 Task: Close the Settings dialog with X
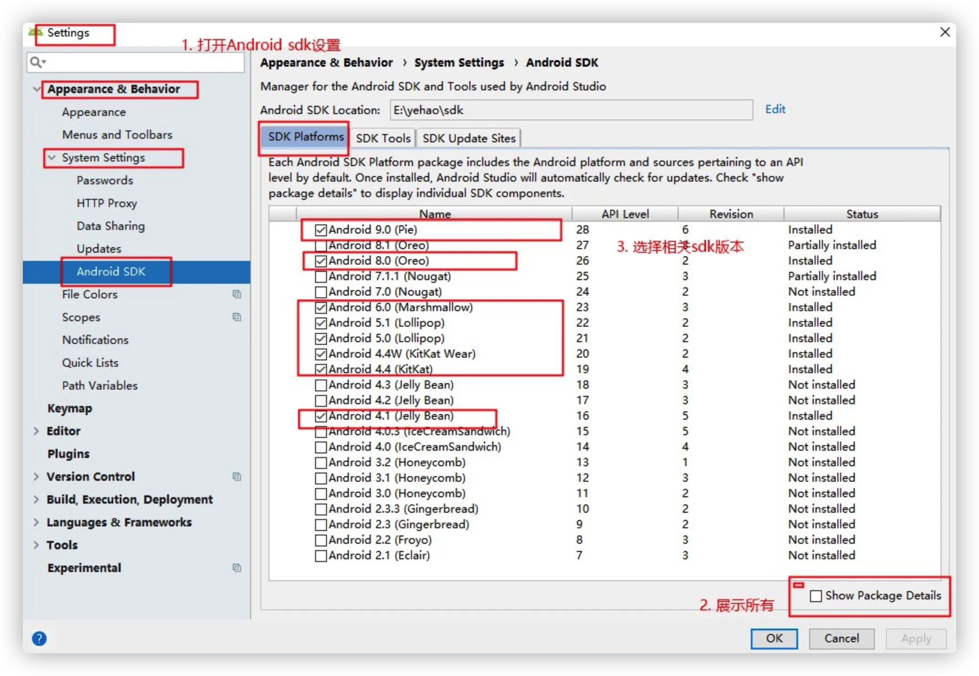tap(945, 32)
